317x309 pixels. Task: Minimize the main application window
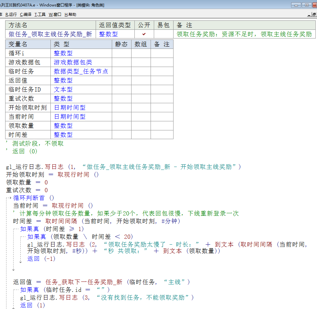pyautogui.click(x=296, y=5)
